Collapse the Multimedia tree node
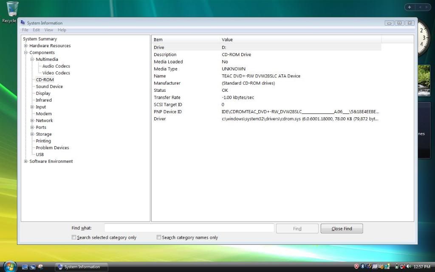Screen dimensions: 435x272 coord(32,59)
